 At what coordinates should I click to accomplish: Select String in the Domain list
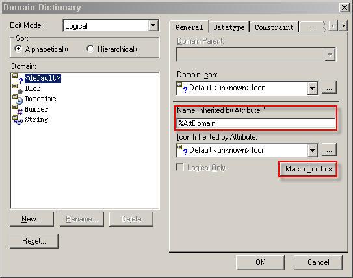36,120
